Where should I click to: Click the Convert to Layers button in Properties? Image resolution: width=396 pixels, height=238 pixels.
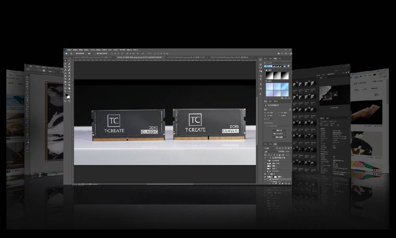(x=279, y=137)
